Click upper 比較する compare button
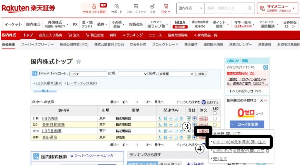The image size is (300, 166). (210, 102)
